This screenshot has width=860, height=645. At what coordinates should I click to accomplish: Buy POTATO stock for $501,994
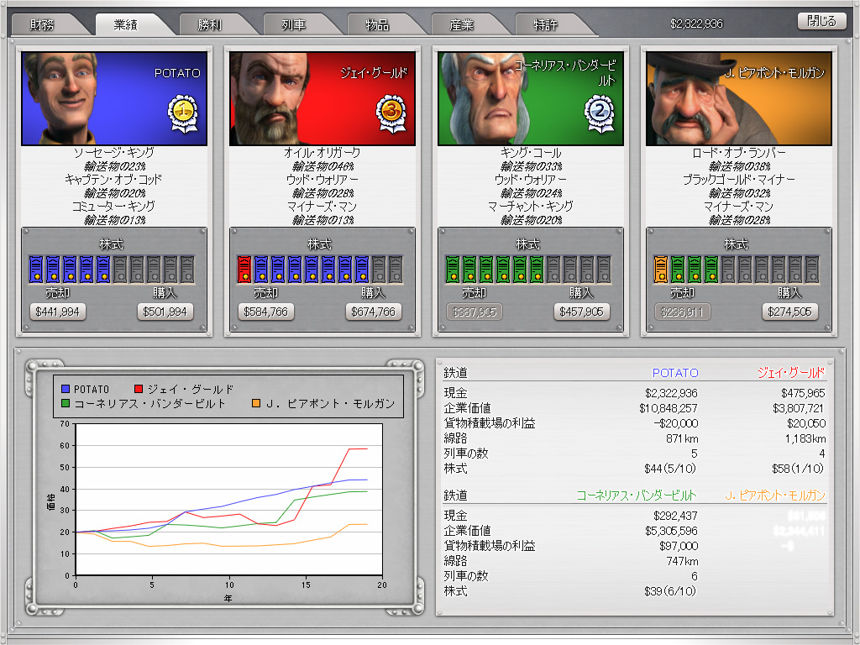(165, 312)
